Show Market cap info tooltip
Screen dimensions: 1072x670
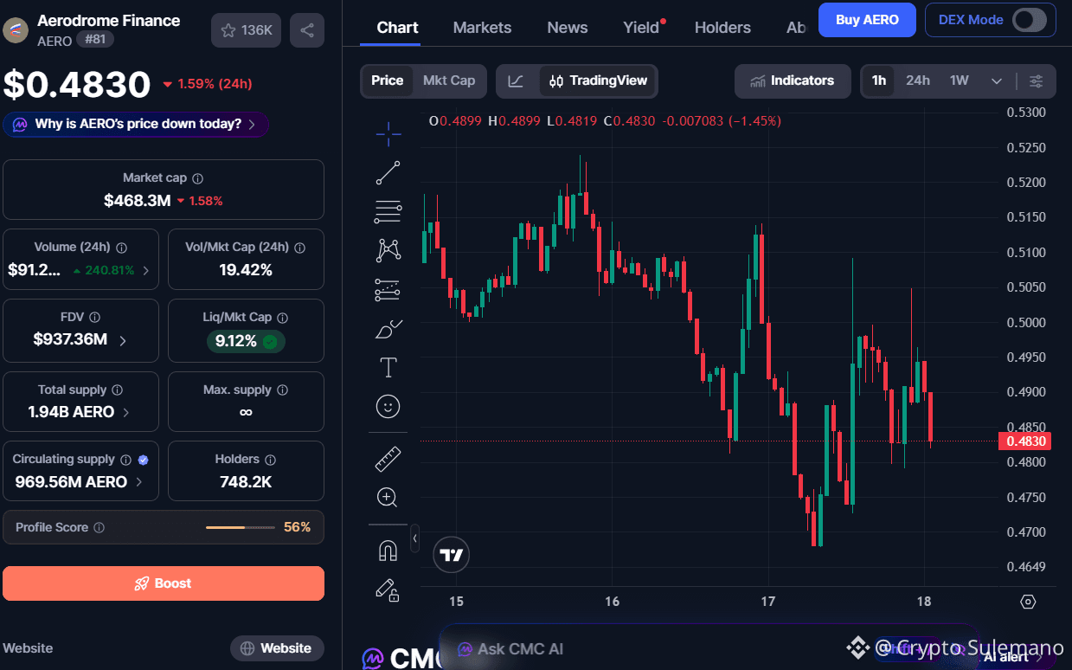coord(198,178)
